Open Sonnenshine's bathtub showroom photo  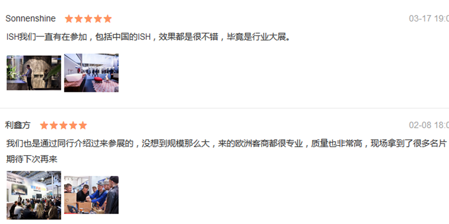pyautogui.click(x=91, y=73)
